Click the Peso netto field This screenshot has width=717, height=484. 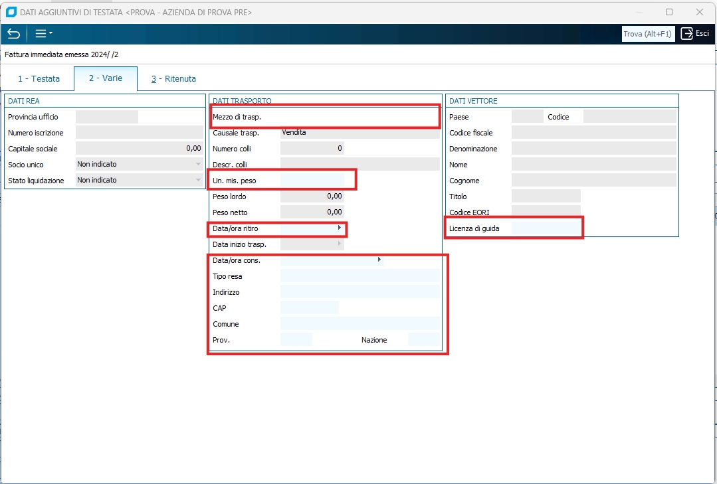point(312,212)
